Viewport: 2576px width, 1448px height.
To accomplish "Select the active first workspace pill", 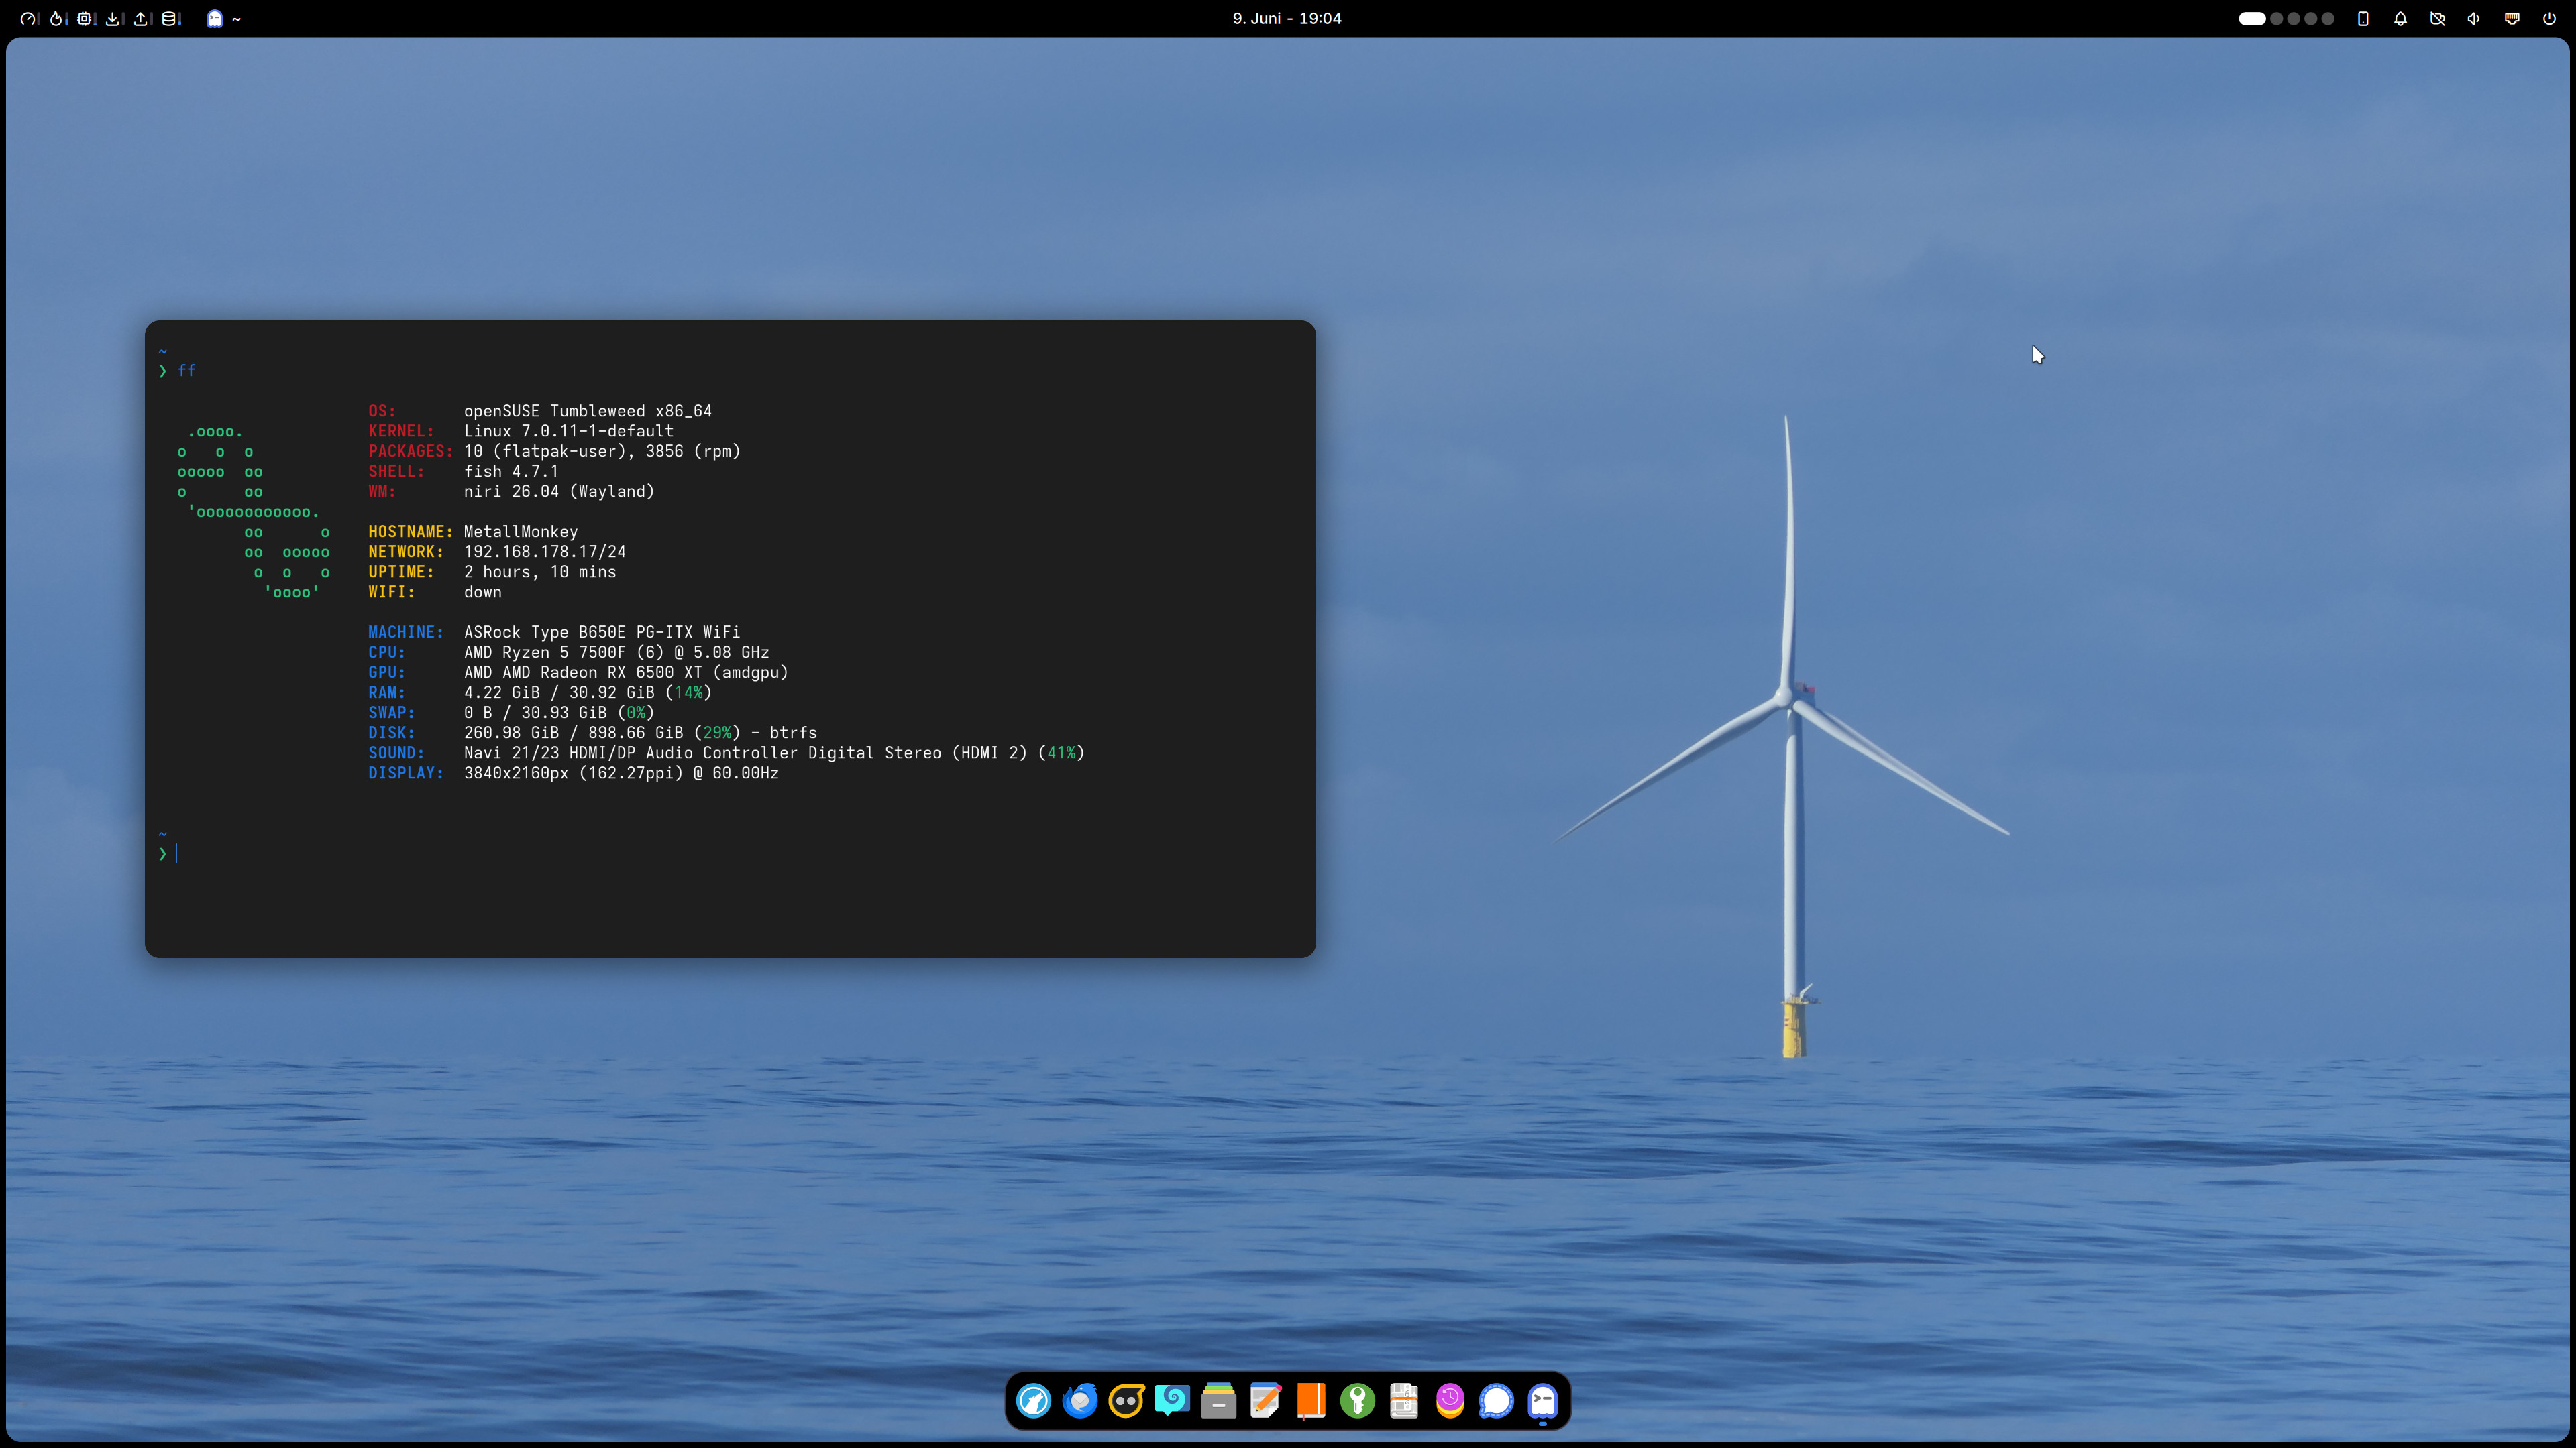I will 2252,19.
